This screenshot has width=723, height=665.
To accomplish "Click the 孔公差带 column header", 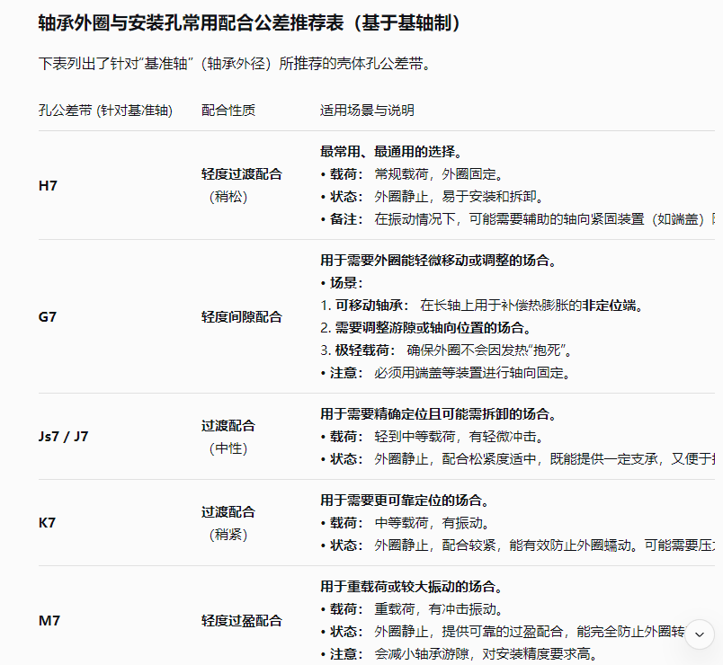I will (x=105, y=110).
